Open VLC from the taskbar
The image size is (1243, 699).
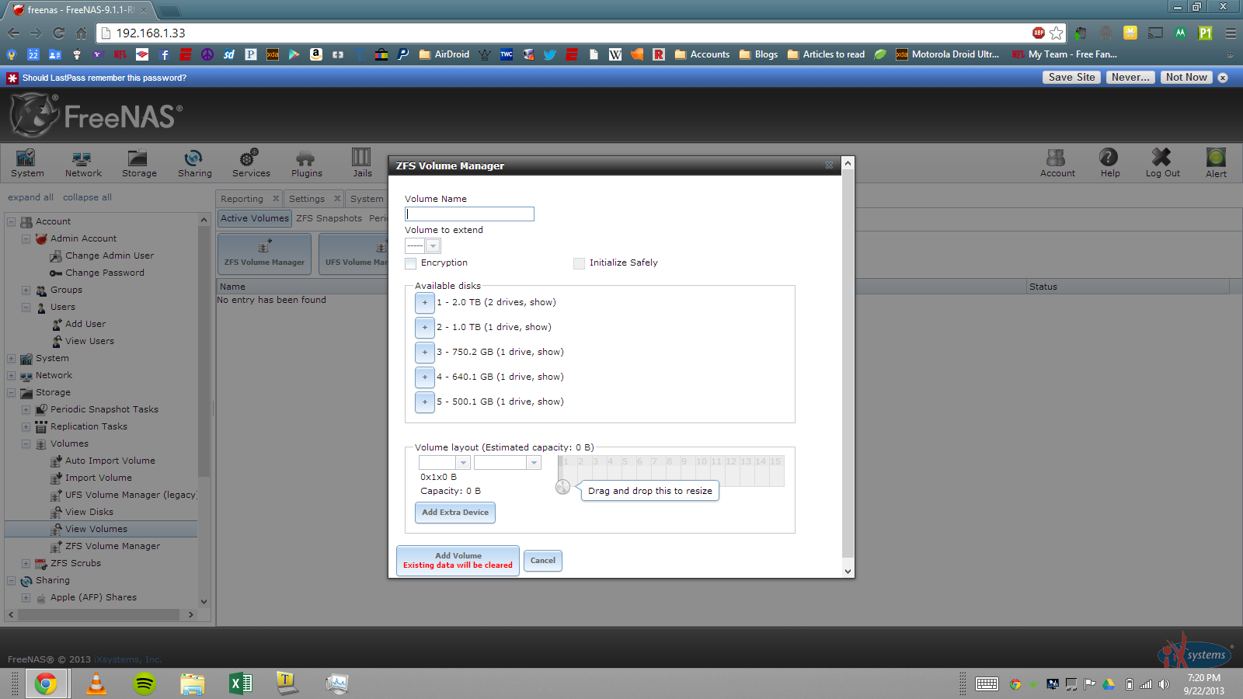96,683
